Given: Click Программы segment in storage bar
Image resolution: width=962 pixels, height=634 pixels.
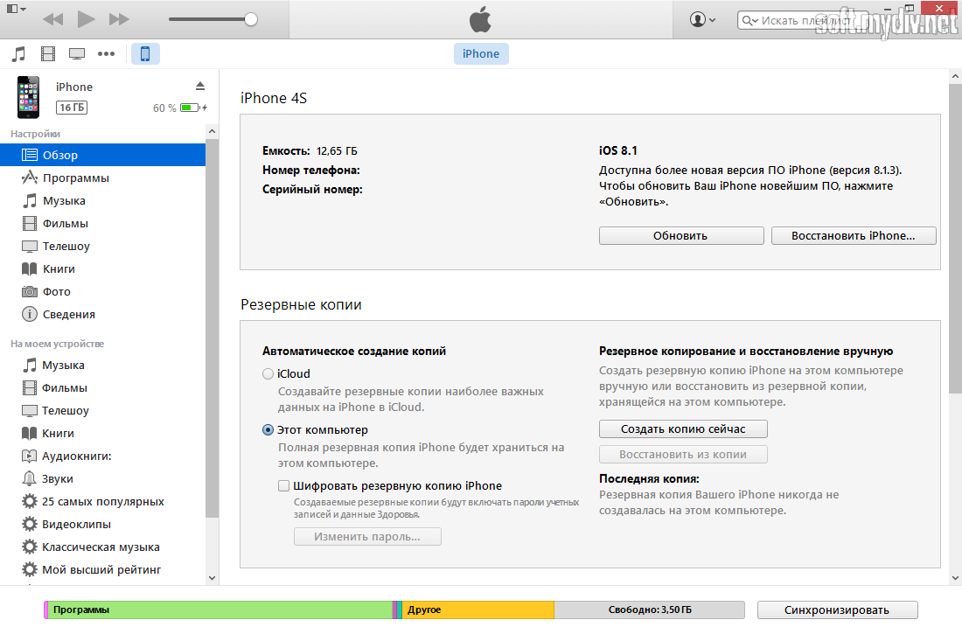Looking at the screenshot, I should (x=220, y=610).
